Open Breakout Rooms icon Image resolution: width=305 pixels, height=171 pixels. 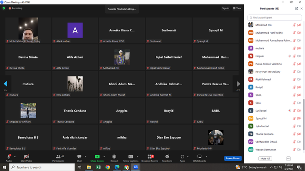150,156
